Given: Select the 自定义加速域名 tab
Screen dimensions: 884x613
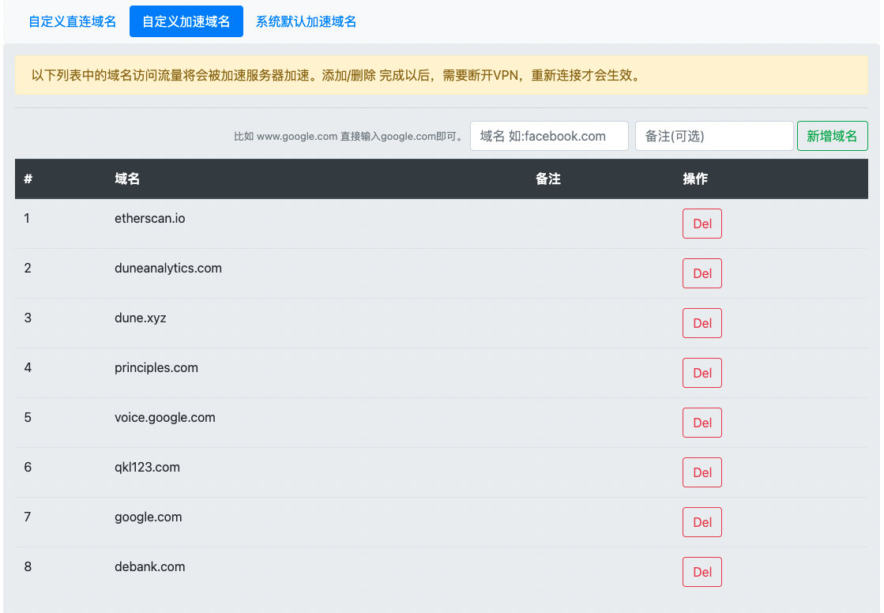Looking at the screenshot, I should [x=186, y=21].
